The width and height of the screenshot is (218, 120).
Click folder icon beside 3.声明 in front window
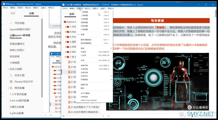(x=68, y=47)
